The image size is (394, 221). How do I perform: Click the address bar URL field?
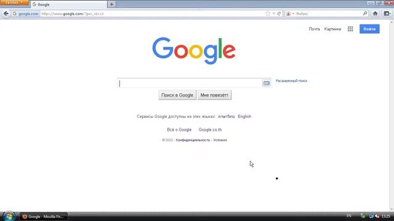[152, 14]
